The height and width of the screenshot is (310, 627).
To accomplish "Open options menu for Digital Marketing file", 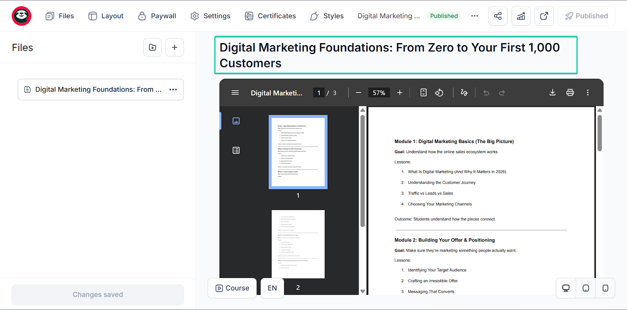I will 173,89.
